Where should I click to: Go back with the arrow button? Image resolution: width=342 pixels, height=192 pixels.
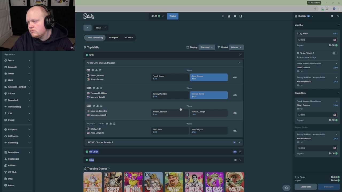87,27
